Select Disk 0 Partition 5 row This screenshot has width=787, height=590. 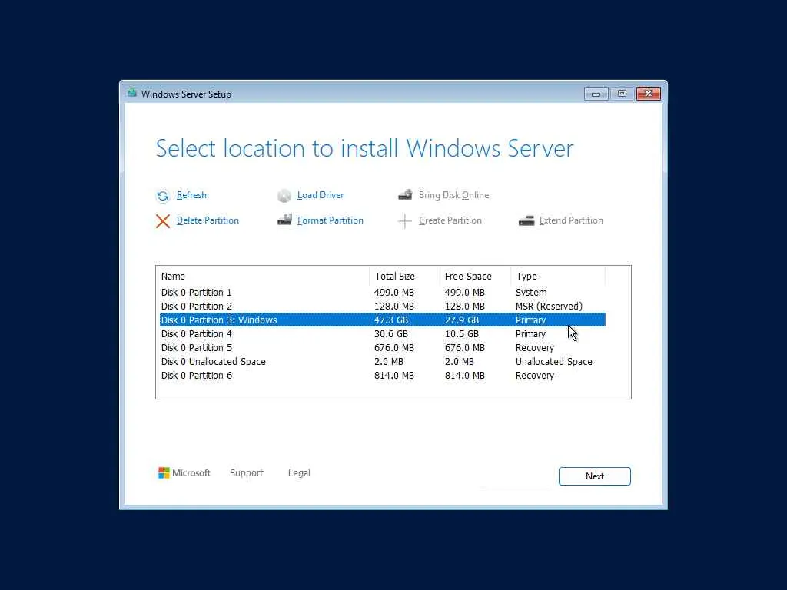pyautogui.click(x=383, y=348)
